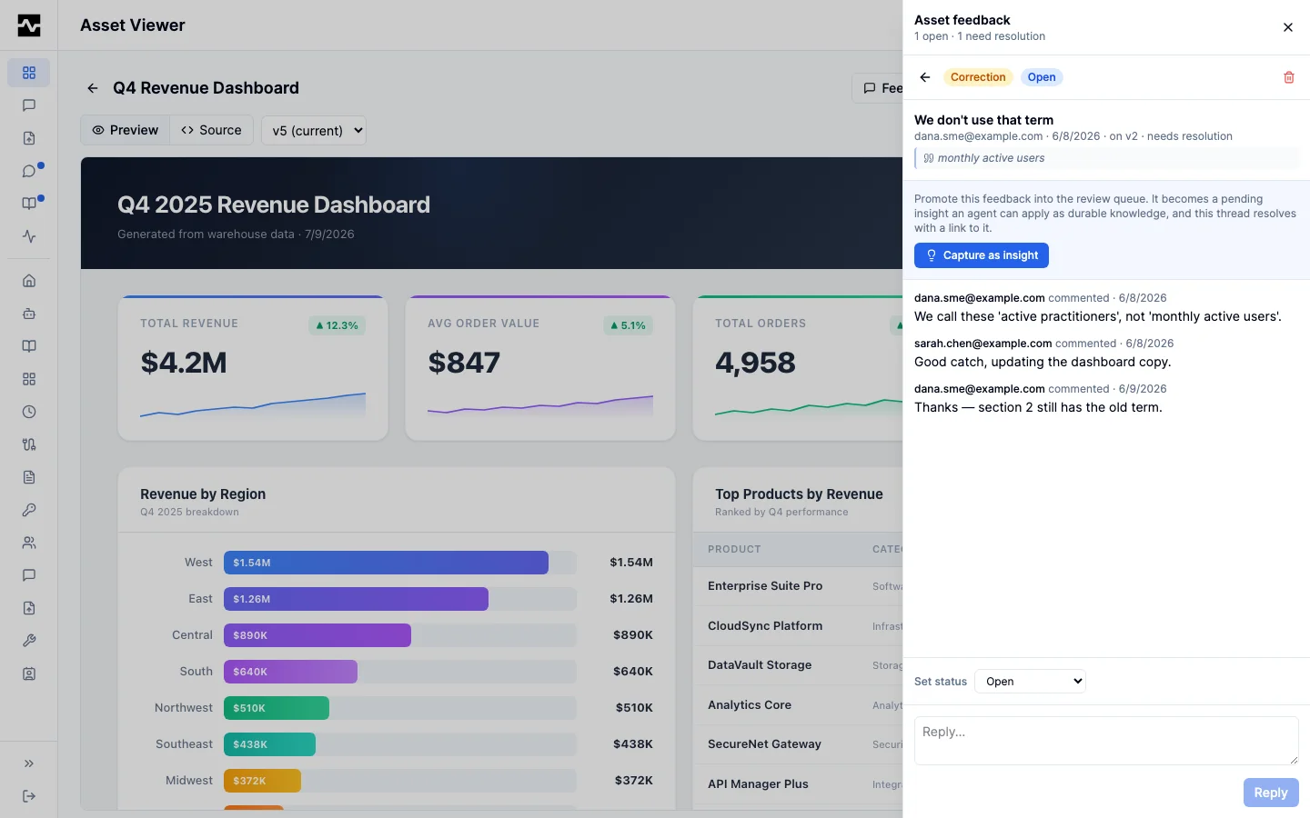Click the Reply button

tap(1271, 793)
